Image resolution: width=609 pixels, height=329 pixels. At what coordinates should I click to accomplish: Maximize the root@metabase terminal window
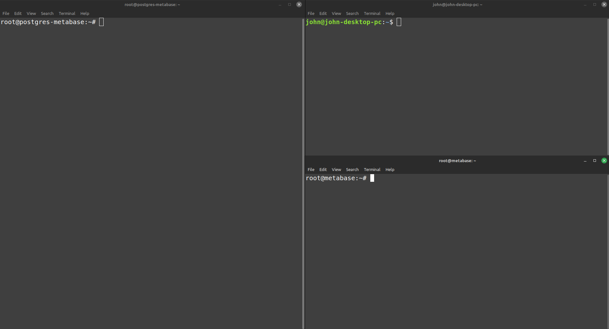click(x=594, y=161)
